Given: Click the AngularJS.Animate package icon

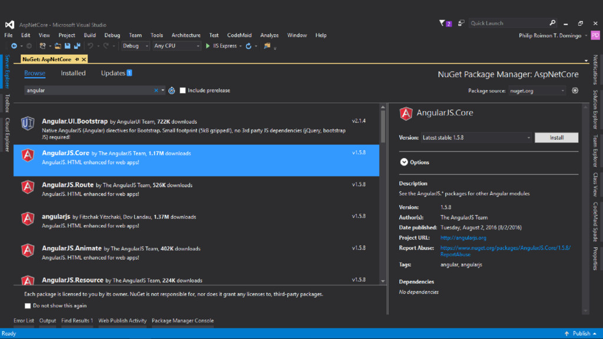Looking at the screenshot, I should 28,250.
